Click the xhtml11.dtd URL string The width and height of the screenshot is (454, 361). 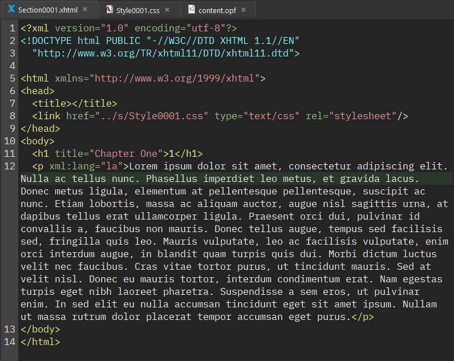click(163, 53)
